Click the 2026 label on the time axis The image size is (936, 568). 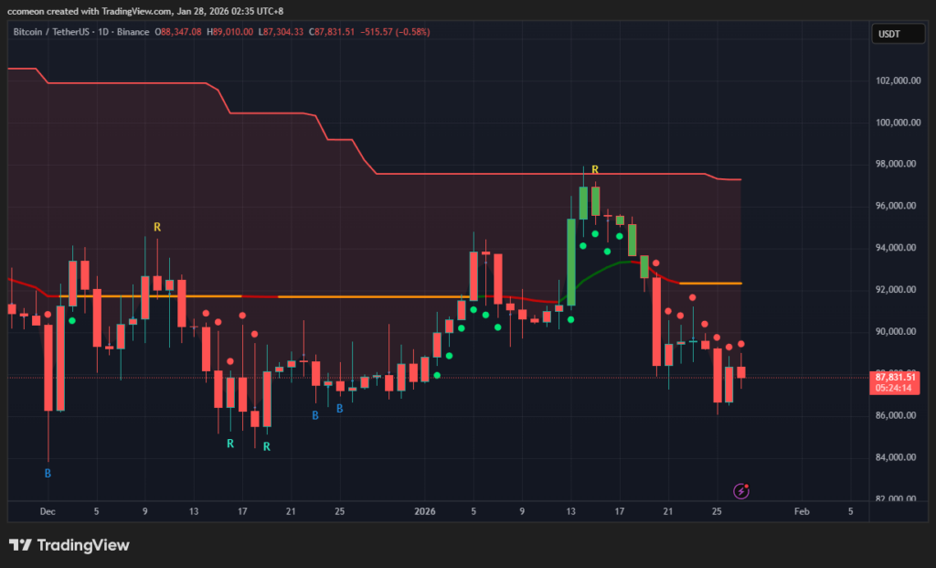pyautogui.click(x=425, y=511)
